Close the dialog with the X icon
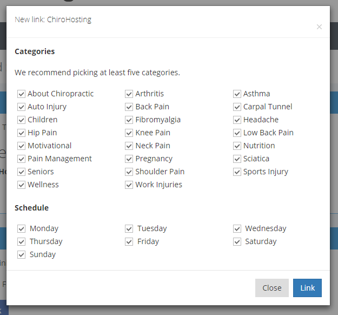Viewport: 338px width, 315px height. pyautogui.click(x=319, y=27)
